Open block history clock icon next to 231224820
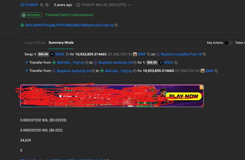The width and height of the screenshot is (245, 160). 47,5
